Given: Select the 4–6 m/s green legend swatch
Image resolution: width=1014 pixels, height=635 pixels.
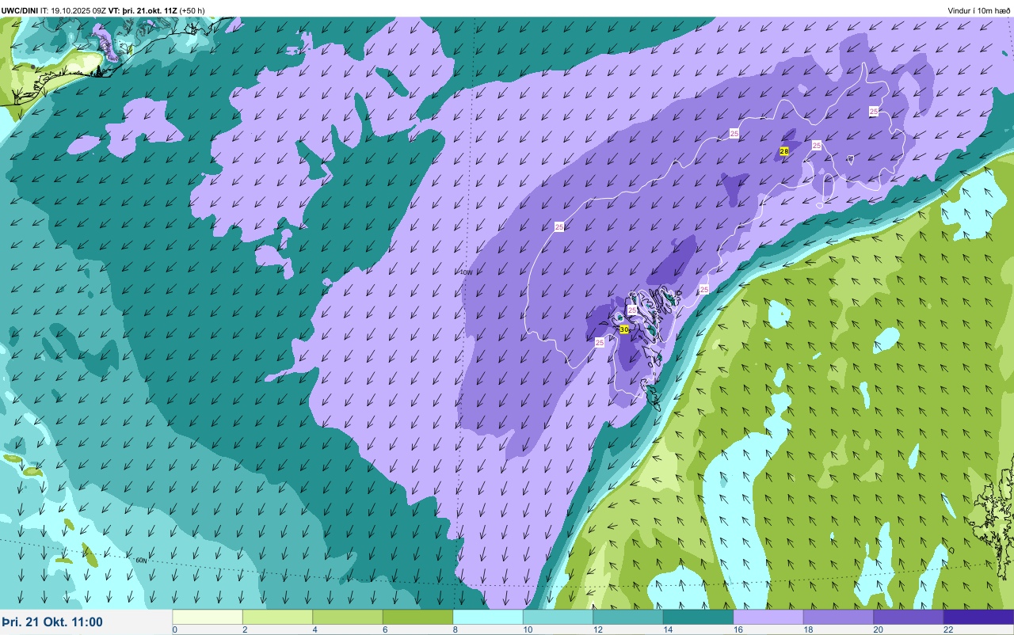Looking at the screenshot, I should (348, 617).
